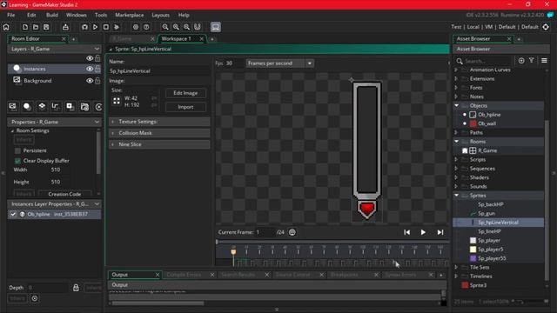Open the Asset Browser hamburger menu
The width and height of the screenshot is (557, 313).
[x=544, y=61]
